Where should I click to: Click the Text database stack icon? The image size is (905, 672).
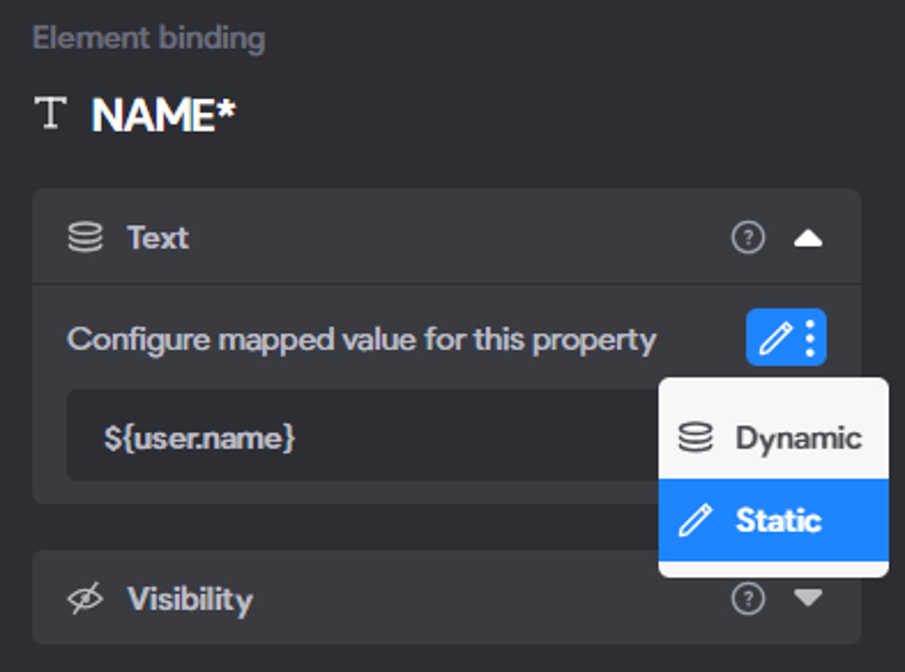tap(85, 237)
